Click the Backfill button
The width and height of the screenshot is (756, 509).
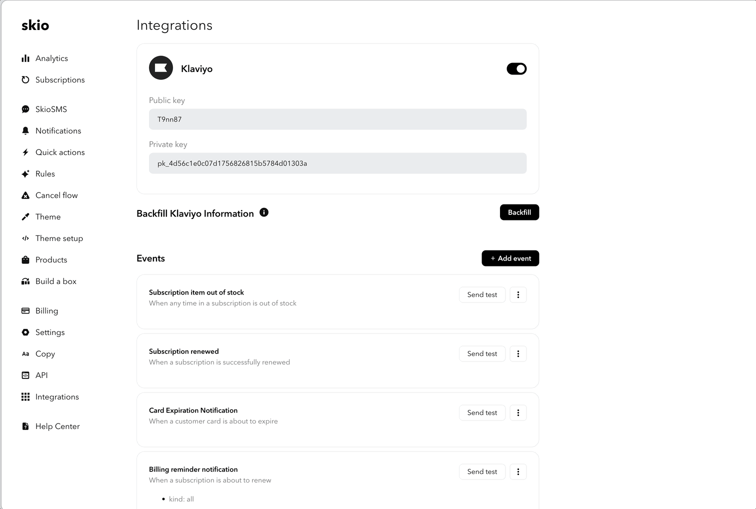tap(519, 212)
